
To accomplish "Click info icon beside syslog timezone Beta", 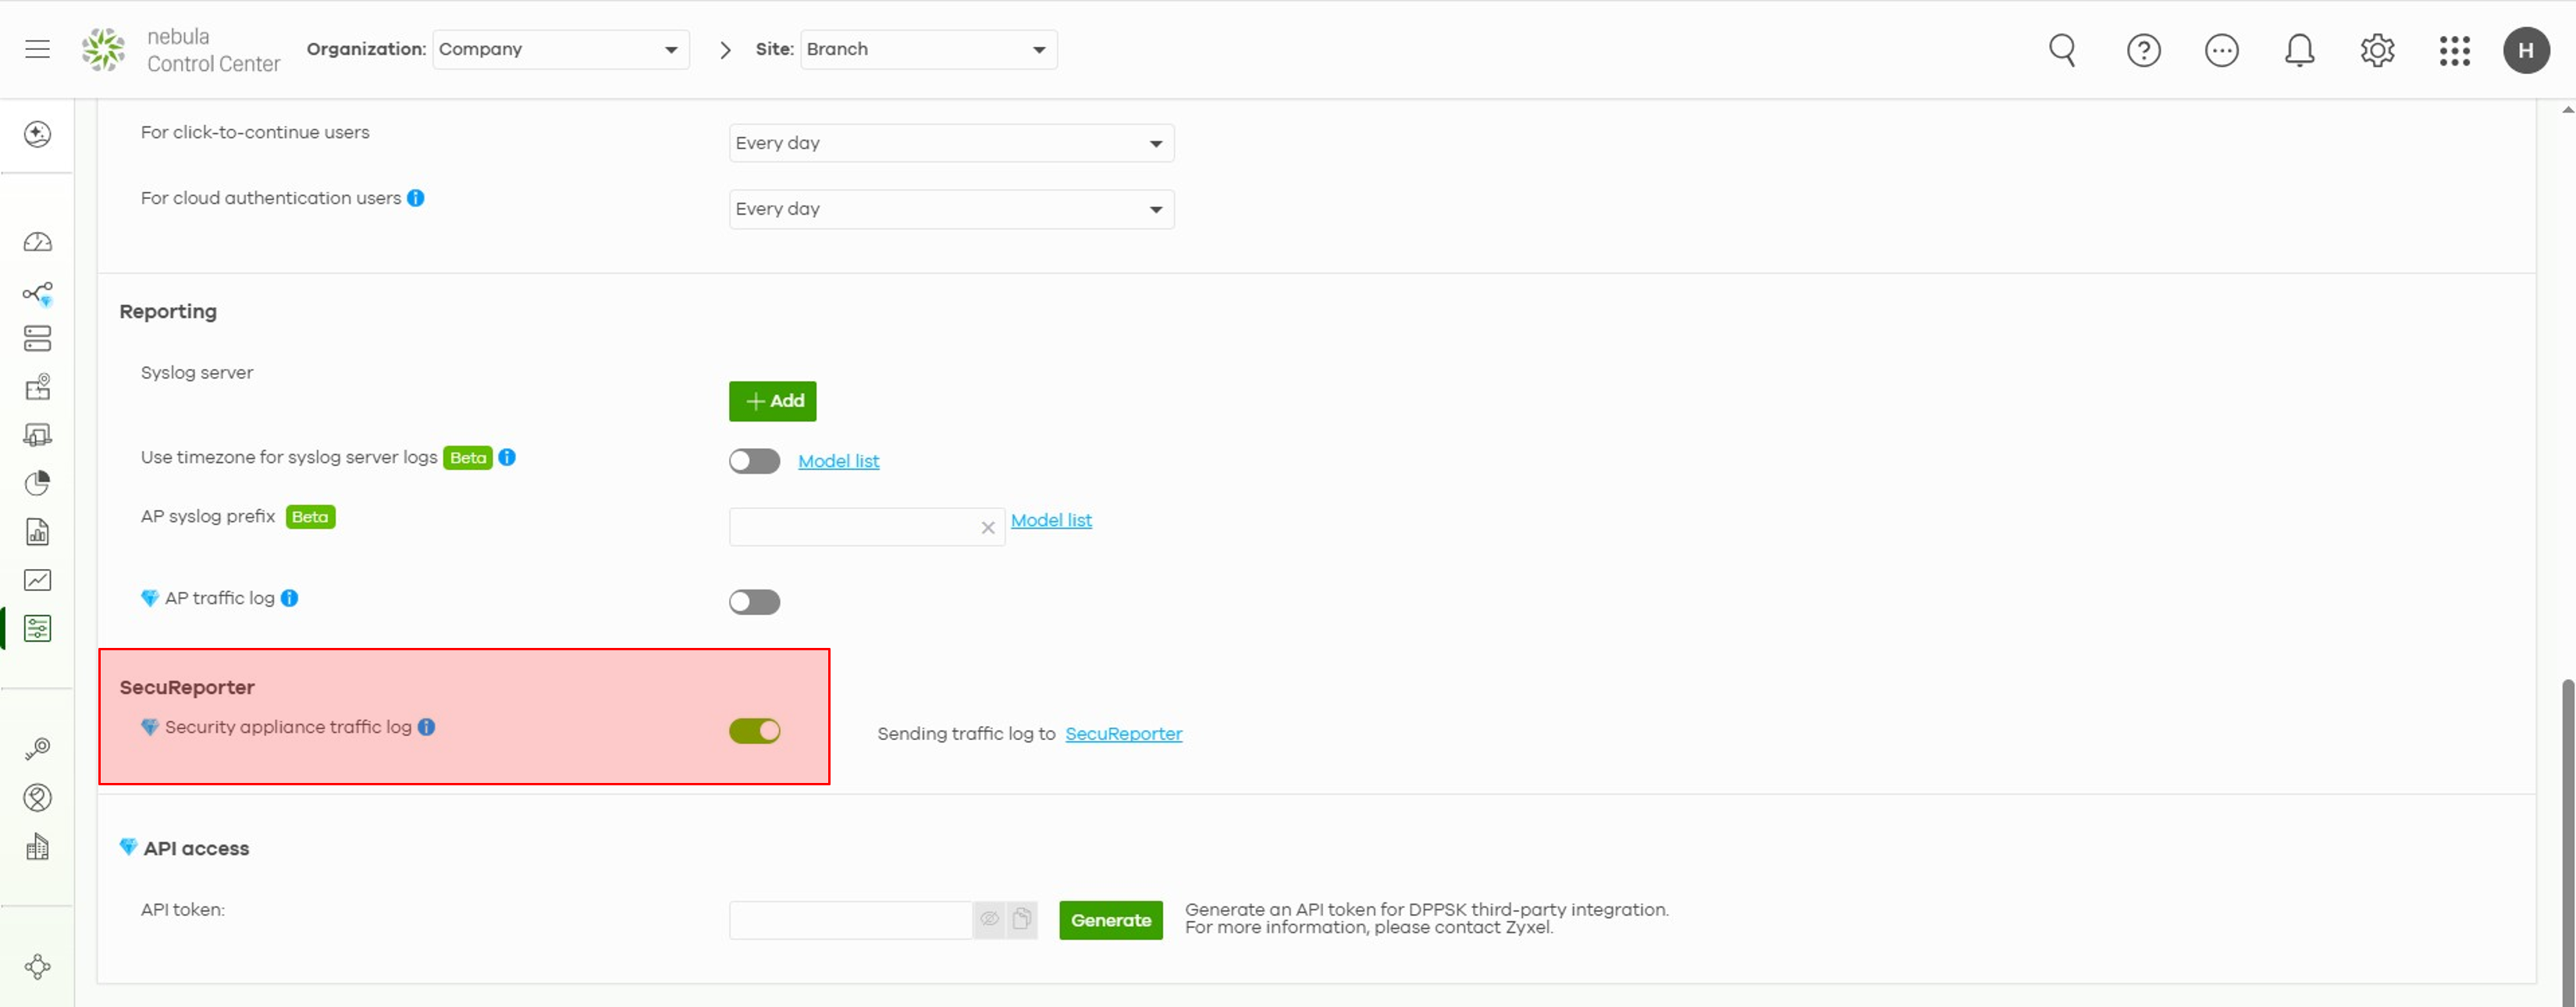I will point(507,457).
